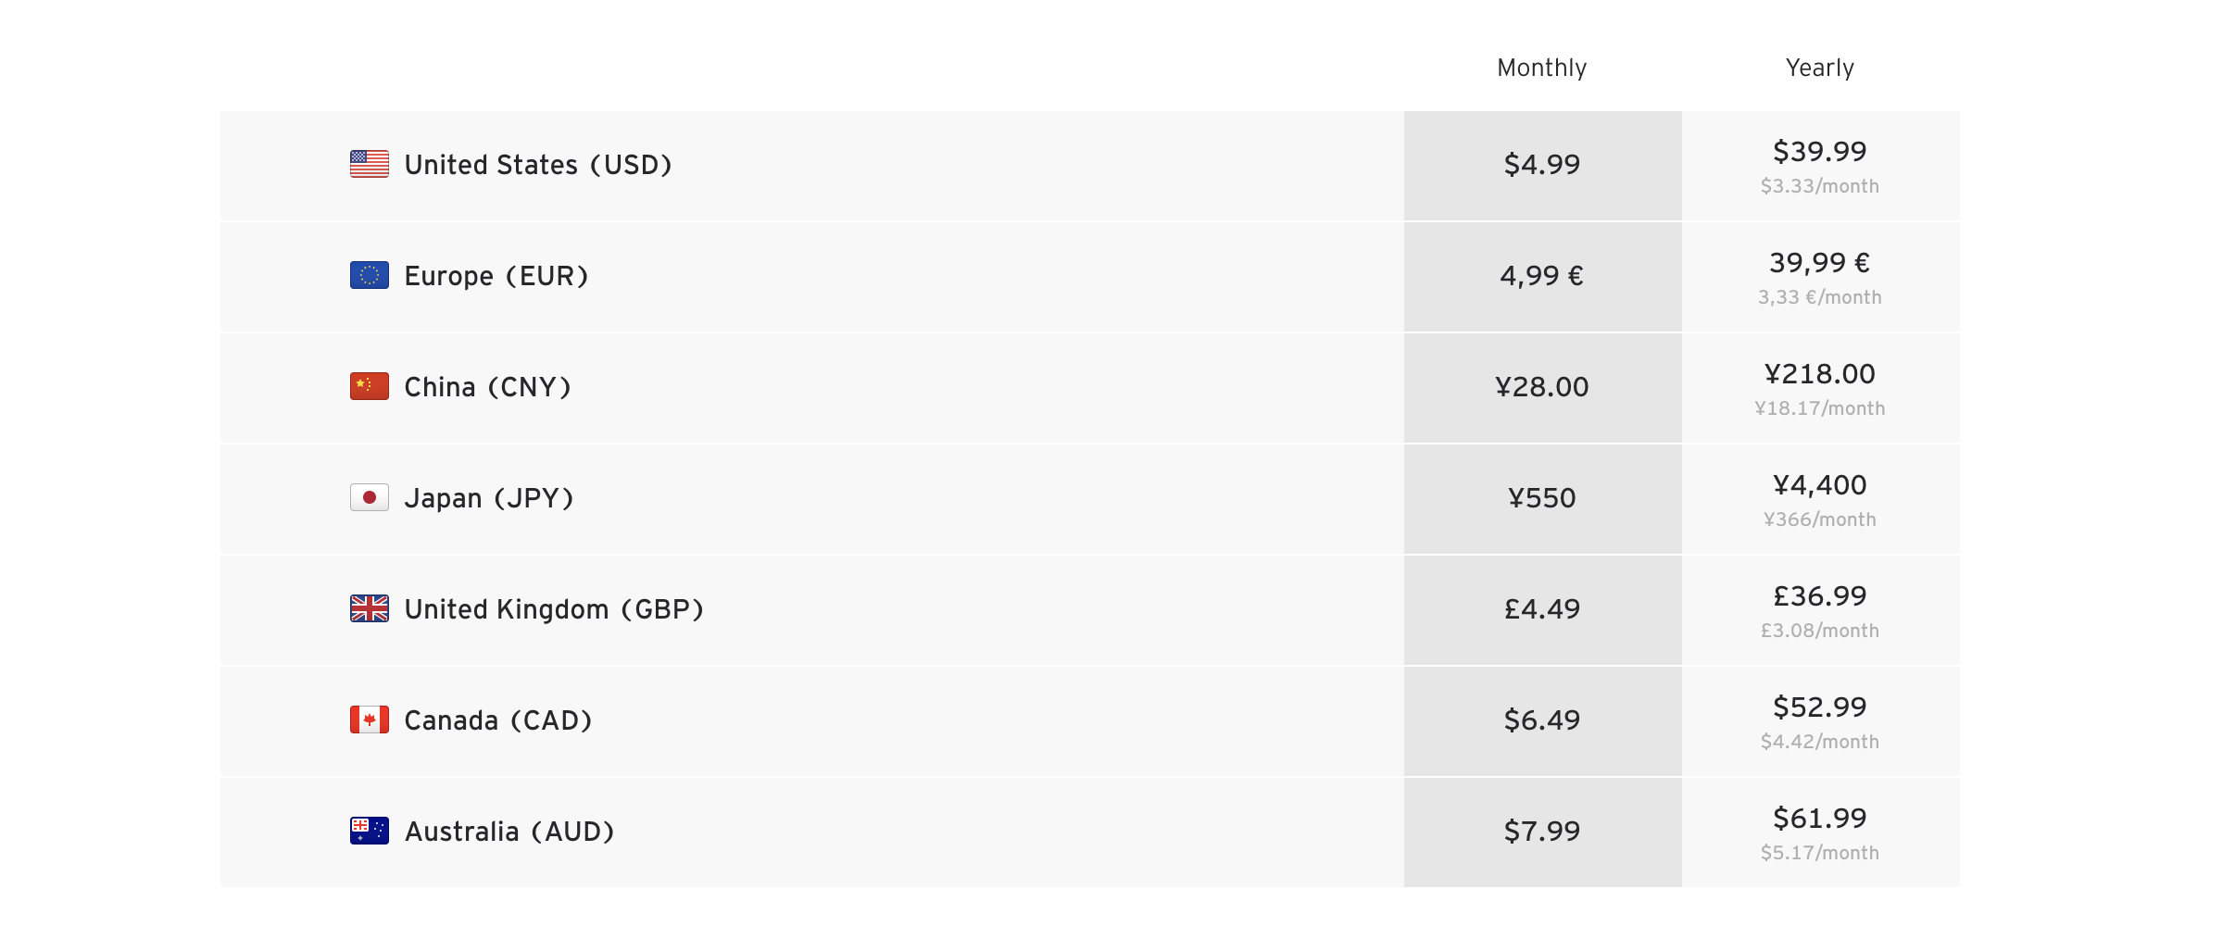Click the United States flag icon
Screen dimensions: 2223x926
(370, 164)
